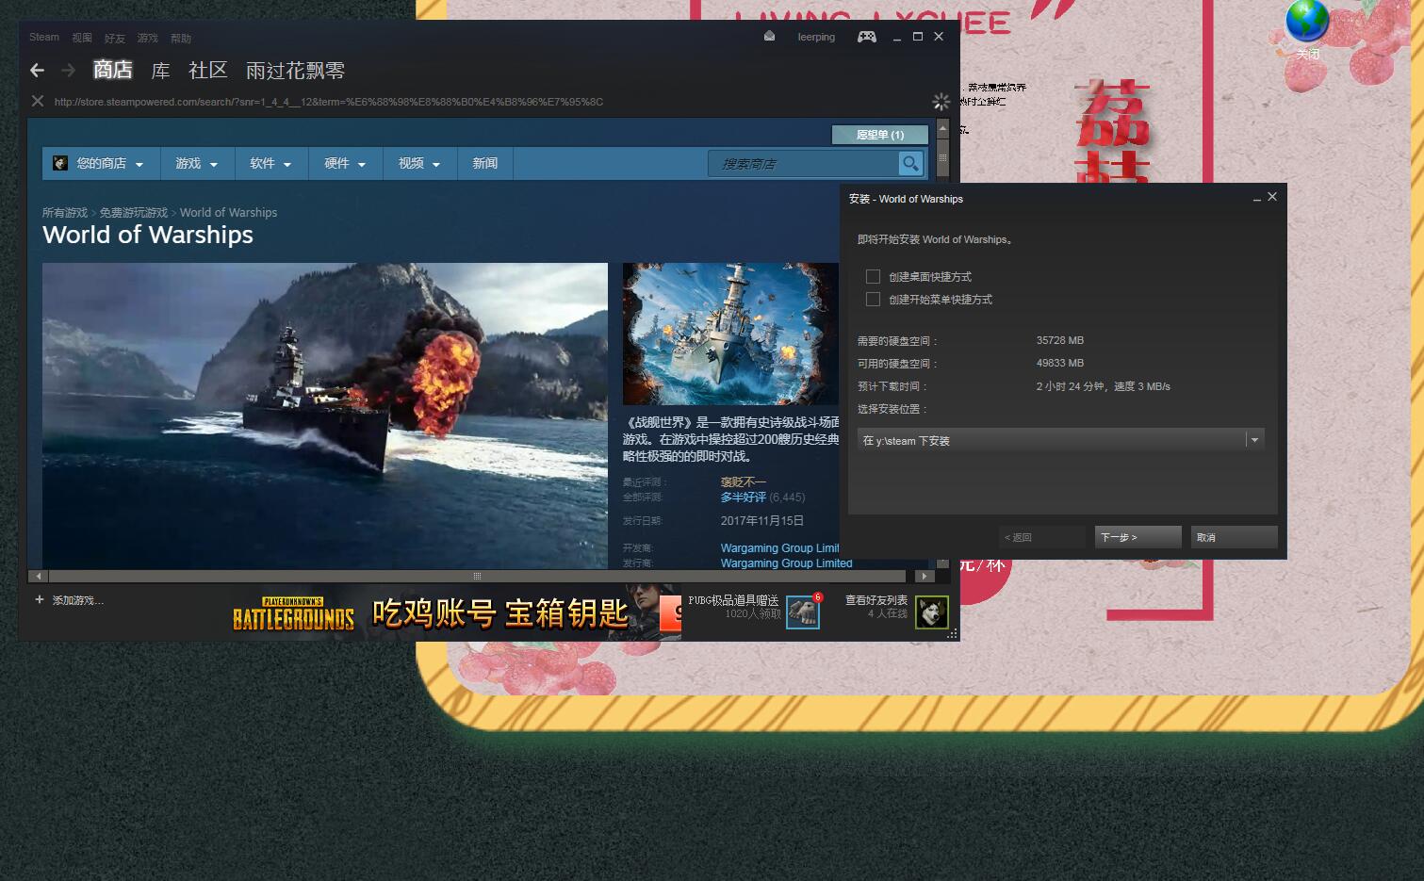Click the 下一步 > button

point(1138,537)
